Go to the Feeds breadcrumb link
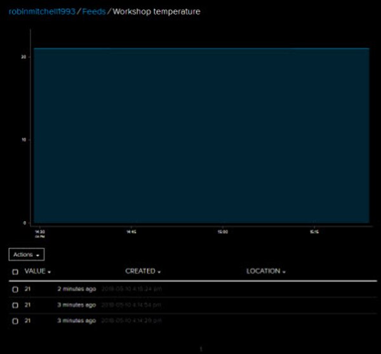381x354 pixels. pos(94,11)
